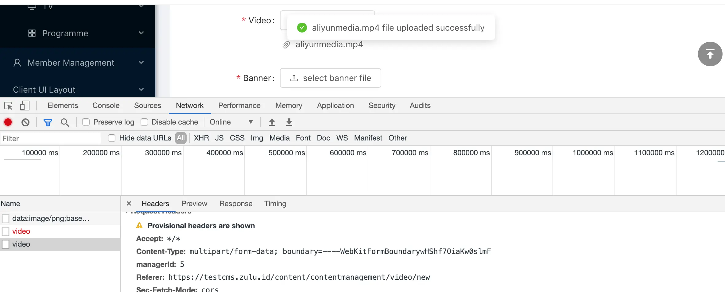This screenshot has height=292, width=725.
Task: Click the inspect element picker icon
Action: (8, 106)
